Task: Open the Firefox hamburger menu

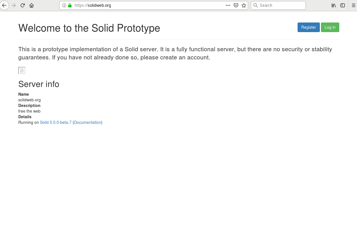Action: click(354, 5)
